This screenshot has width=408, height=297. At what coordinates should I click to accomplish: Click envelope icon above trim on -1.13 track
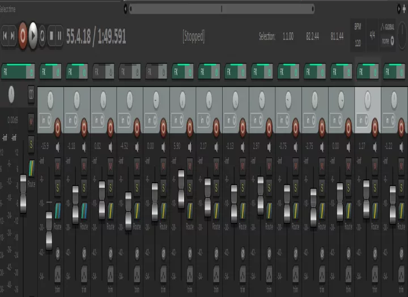[243, 274]
